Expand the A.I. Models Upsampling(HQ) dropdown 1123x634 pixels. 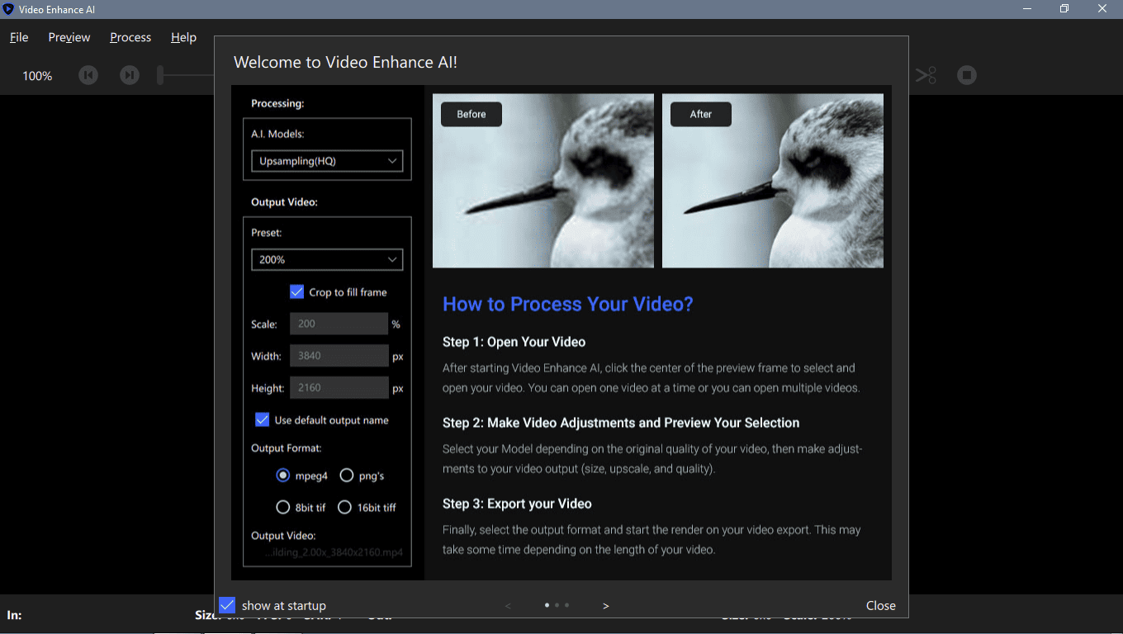tap(327, 161)
